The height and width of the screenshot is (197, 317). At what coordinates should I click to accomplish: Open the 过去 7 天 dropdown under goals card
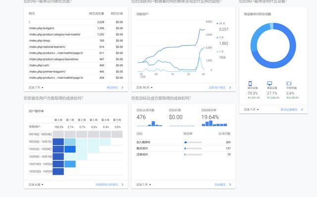point(144,185)
